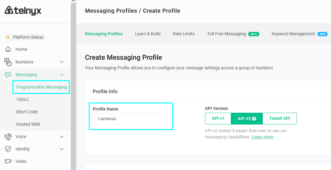Click the Profile Info section heading
This screenshot has height=170, width=331.
tap(105, 91)
